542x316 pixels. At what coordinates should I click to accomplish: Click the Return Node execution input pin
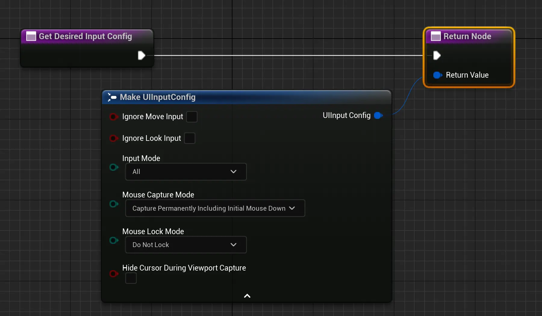[437, 55]
